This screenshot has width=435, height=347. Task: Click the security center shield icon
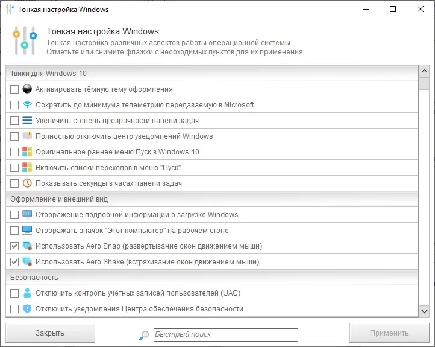[27, 308]
